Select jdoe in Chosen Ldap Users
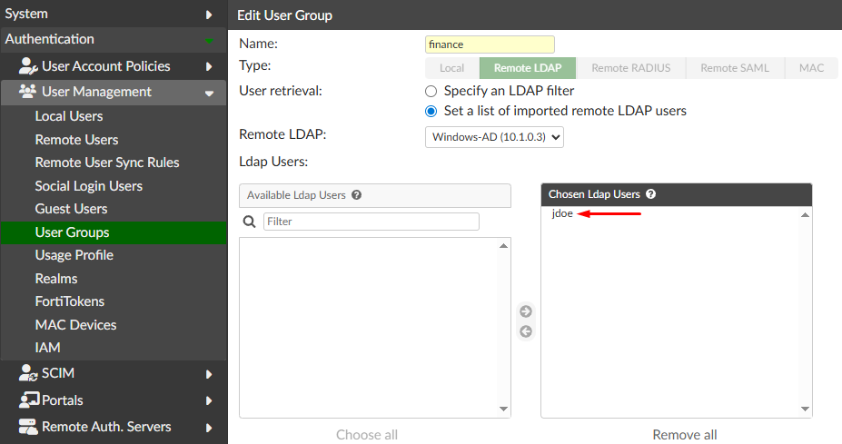Image resolution: width=842 pixels, height=444 pixels. point(562,213)
